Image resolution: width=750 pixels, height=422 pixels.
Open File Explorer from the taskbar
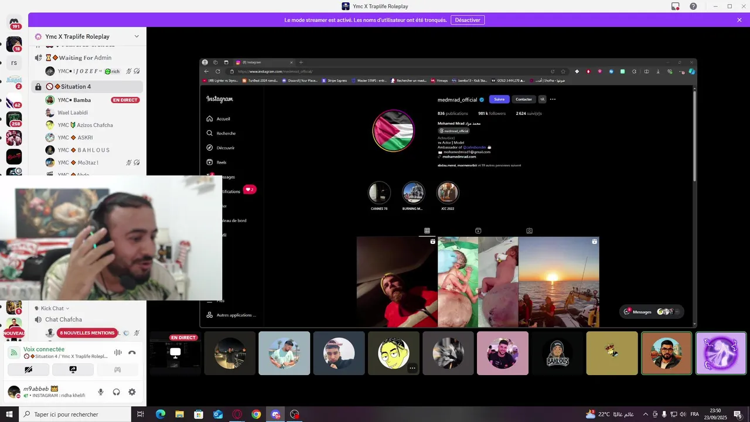179,414
